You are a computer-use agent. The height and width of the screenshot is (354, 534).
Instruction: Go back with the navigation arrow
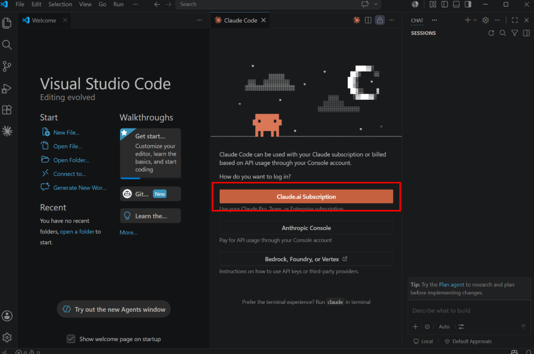click(x=157, y=4)
